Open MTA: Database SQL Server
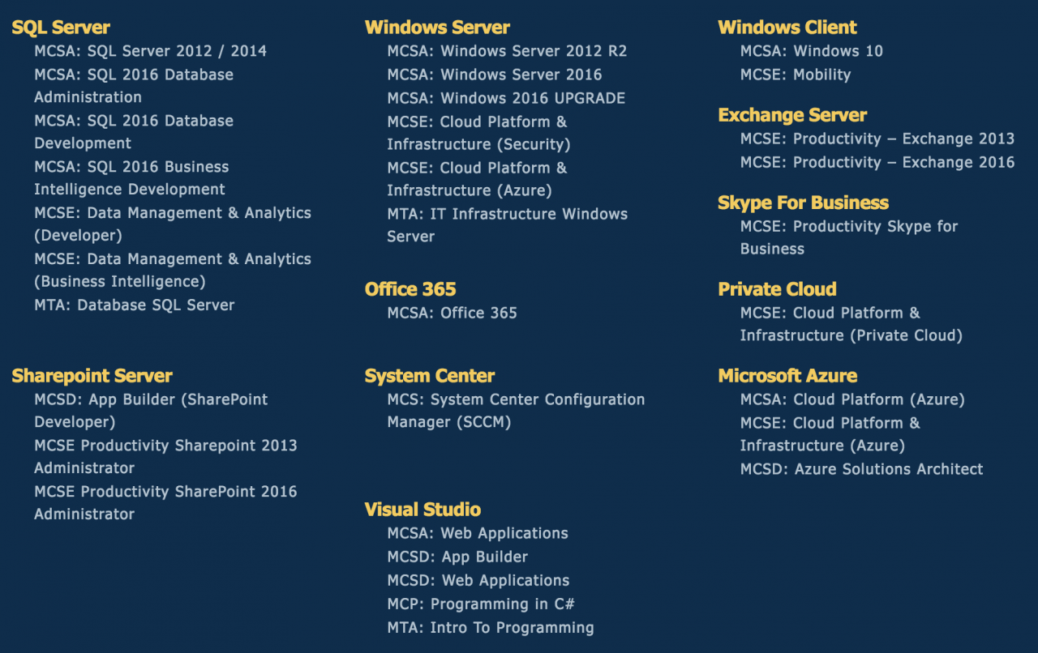1038x653 pixels. click(135, 305)
